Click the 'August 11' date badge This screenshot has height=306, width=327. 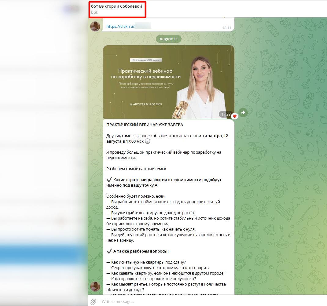(168, 39)
